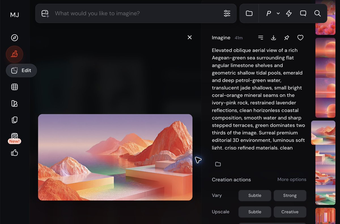This screenshot has height=224, width=340.
Task: Click the thumbs-up icon in sidebar
Action: tap(14, 153)
